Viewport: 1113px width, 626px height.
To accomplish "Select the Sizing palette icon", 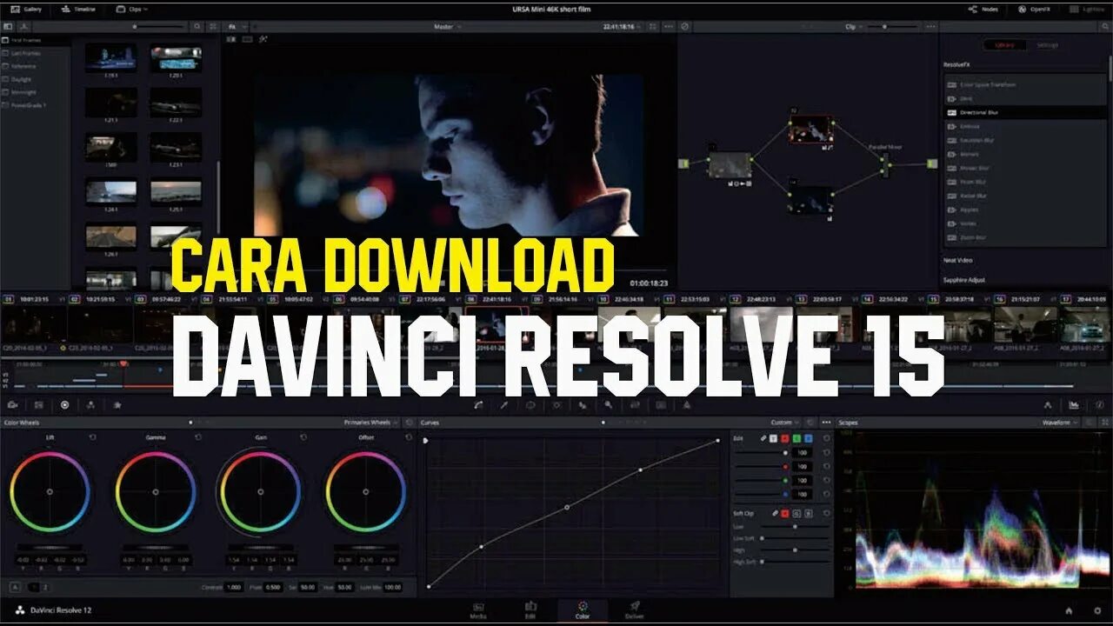I will pyautogui.click(x=635, y=404).
